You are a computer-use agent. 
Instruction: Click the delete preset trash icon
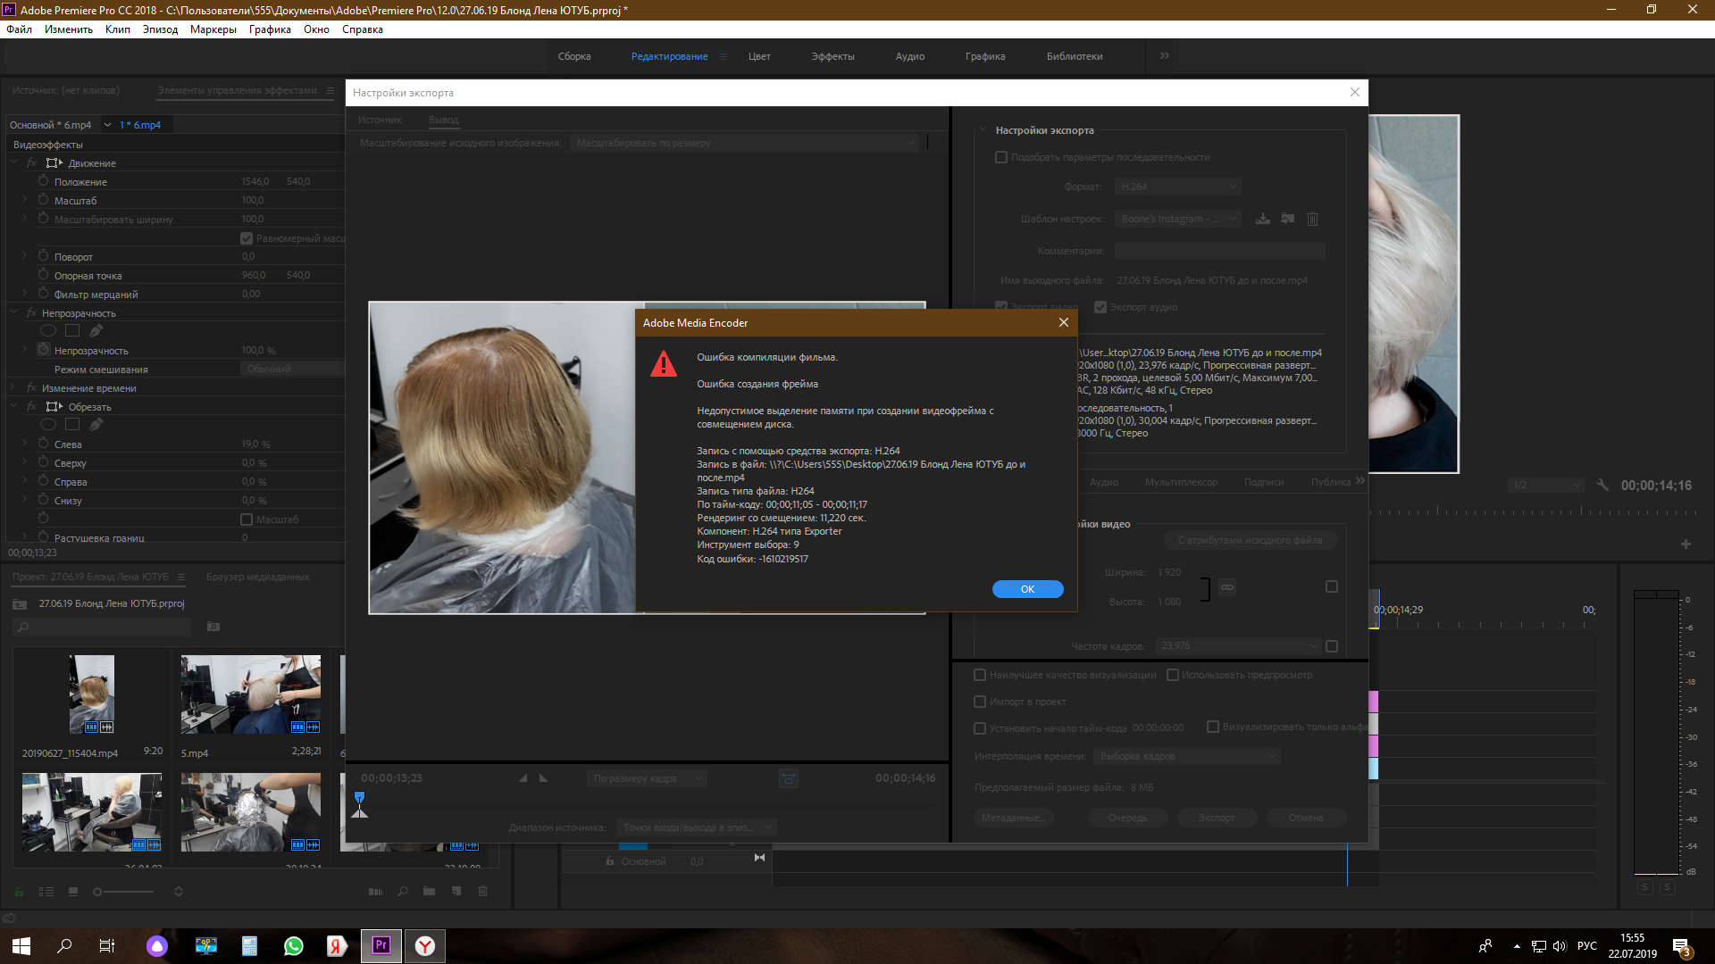[1312, 219]
